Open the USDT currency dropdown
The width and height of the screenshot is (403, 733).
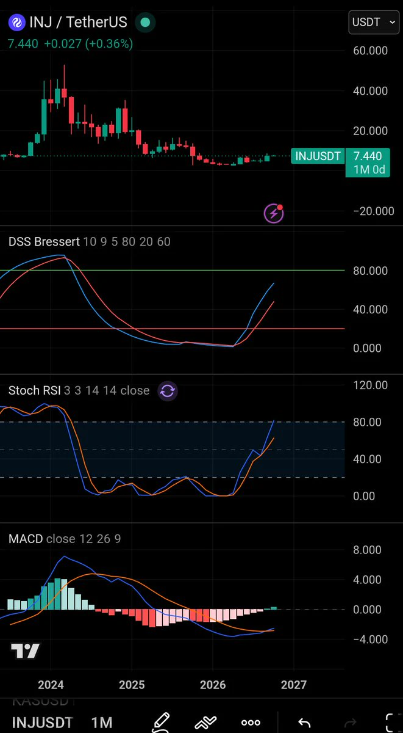coord(373,23)
